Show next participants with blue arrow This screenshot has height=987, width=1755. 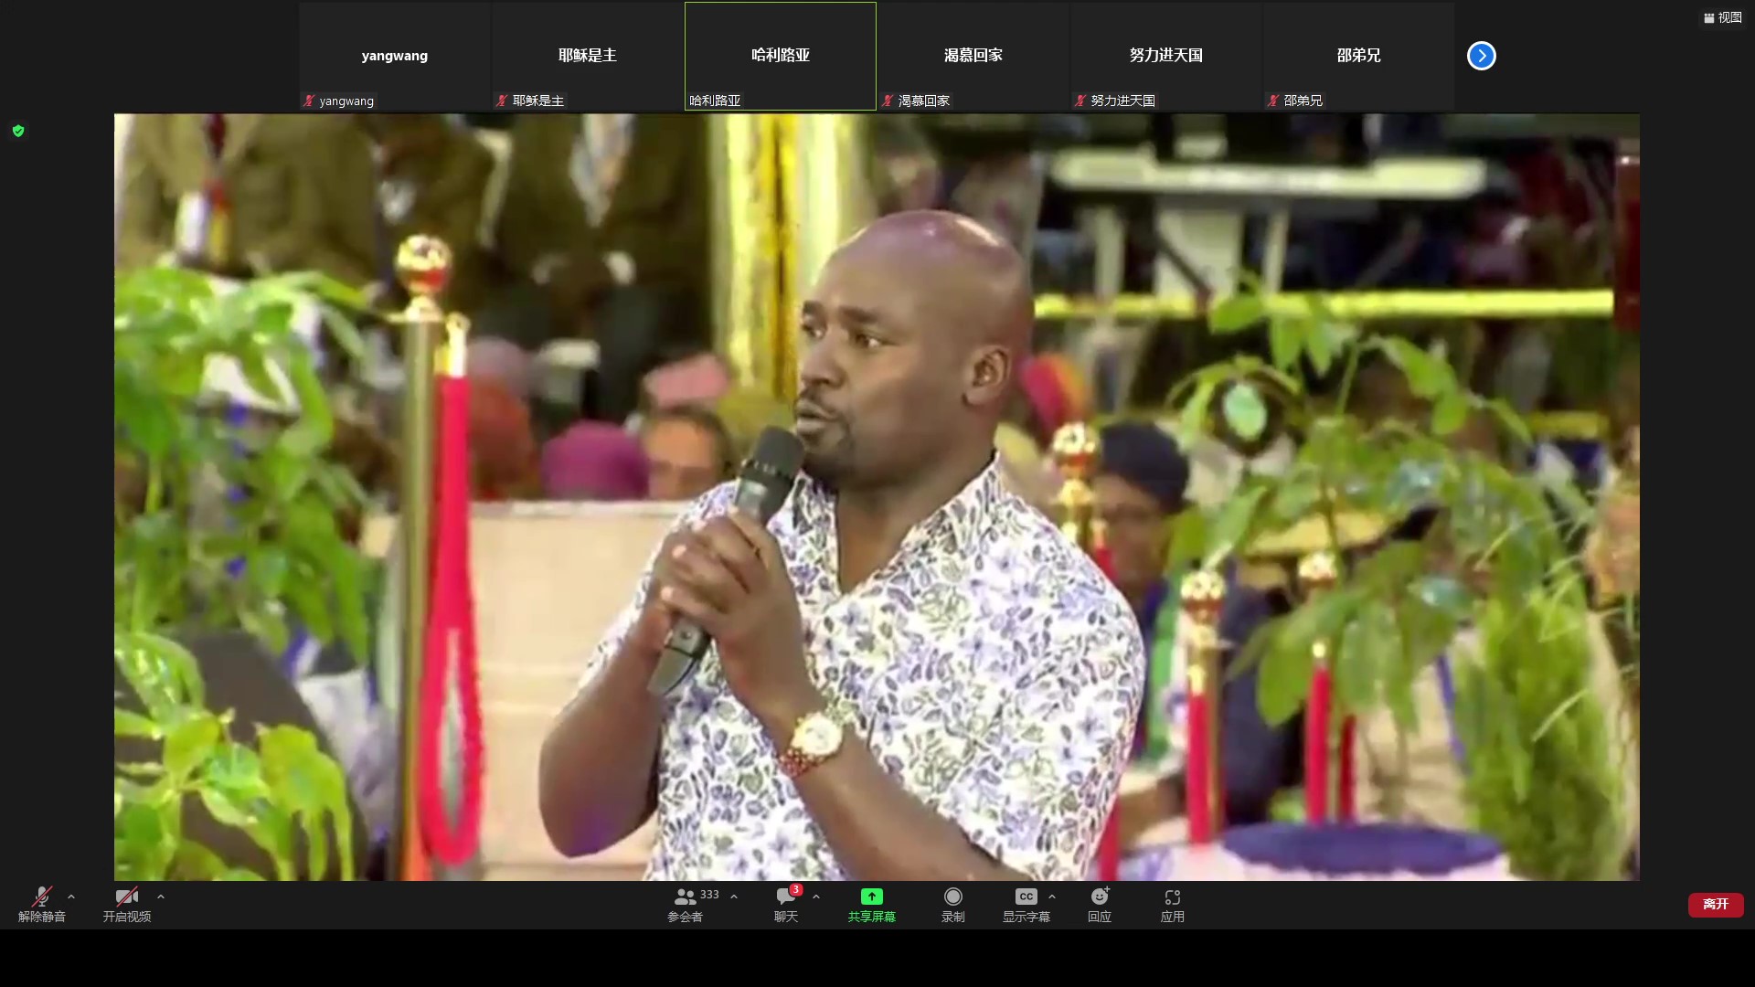[1481, 56]
